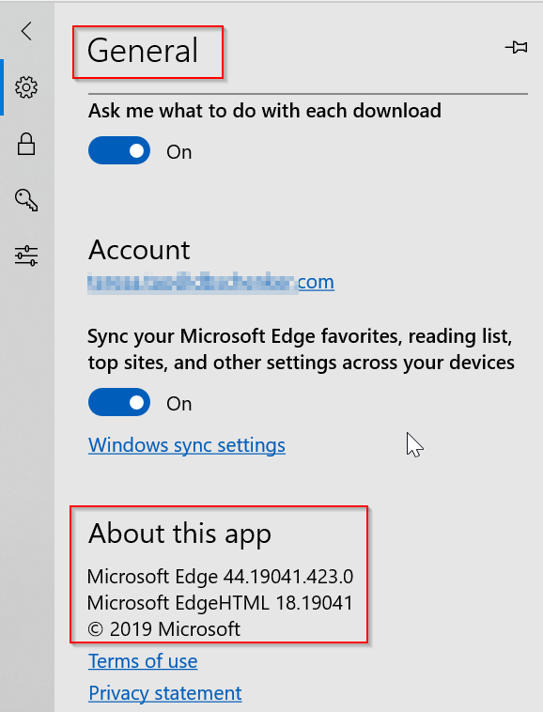Open General settings gear icon
543x712 pixels.
tap(26, 87)
